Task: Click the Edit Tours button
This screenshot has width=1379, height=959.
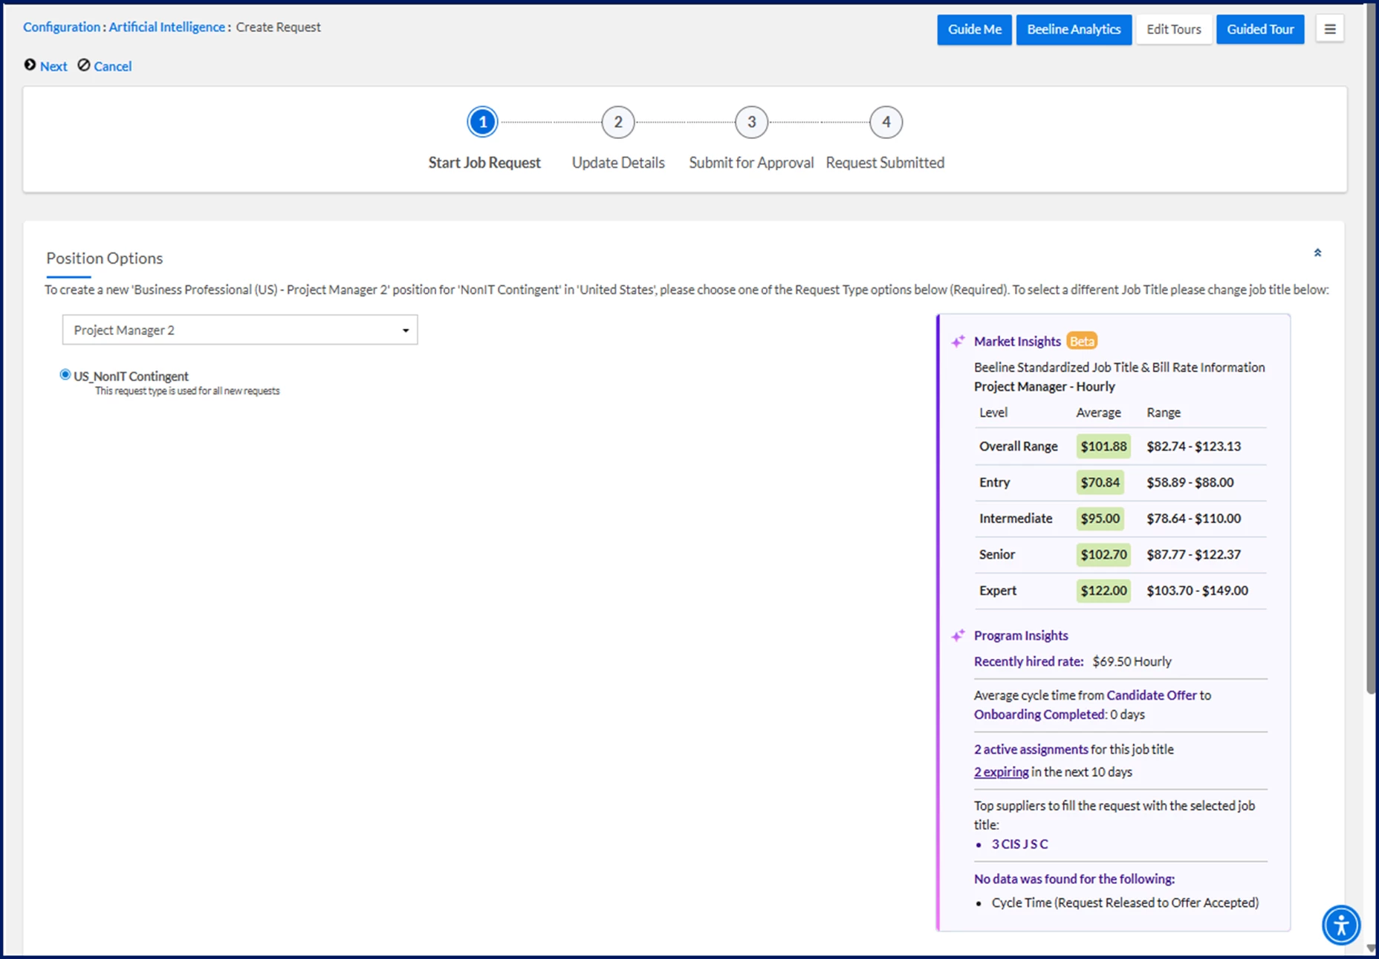Action: (x=1173, y=30)
